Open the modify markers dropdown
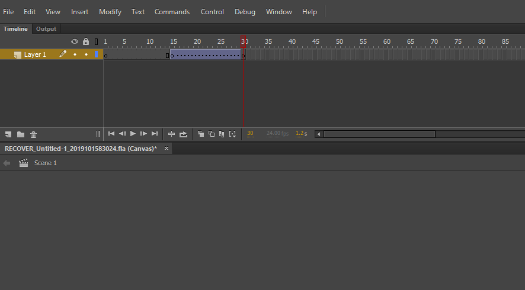 click(x=232, y=134)
